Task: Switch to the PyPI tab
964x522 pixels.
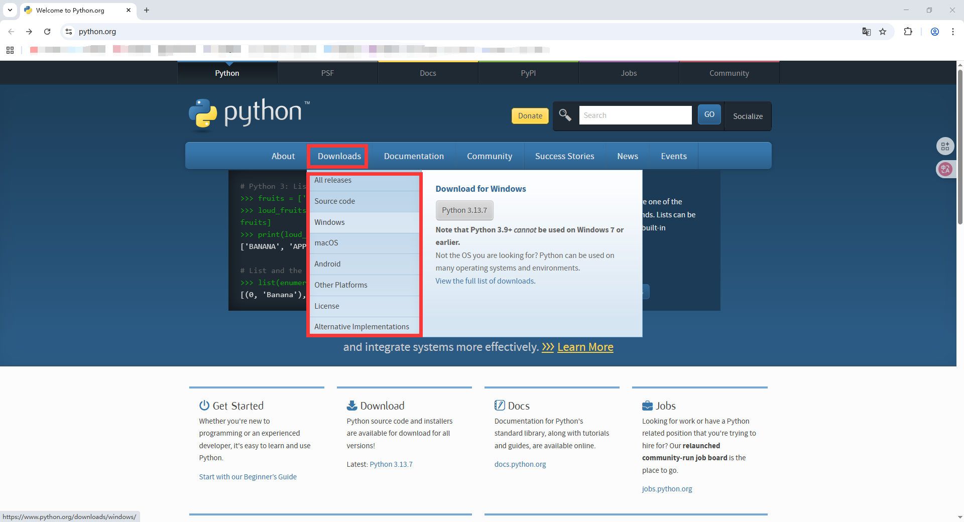Action: (x=529, y=73)
